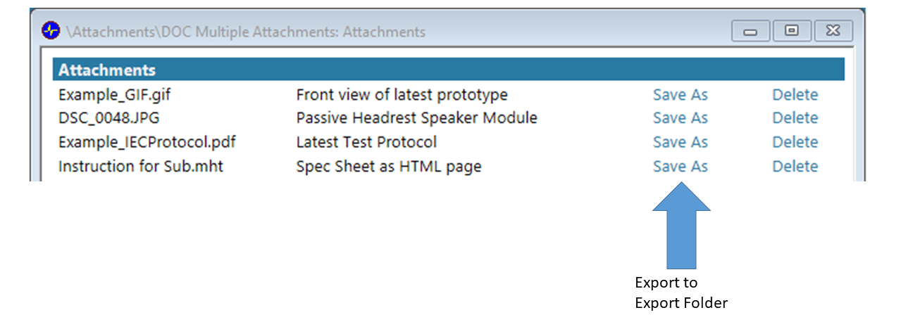Click description 'Latest Test Protocol'
Image resolution: width=901 pixels, height=322 pixels.
click(x=366, y=142)
